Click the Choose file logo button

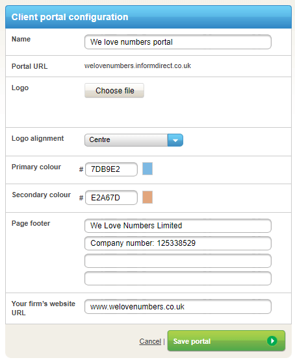[114, 90]
